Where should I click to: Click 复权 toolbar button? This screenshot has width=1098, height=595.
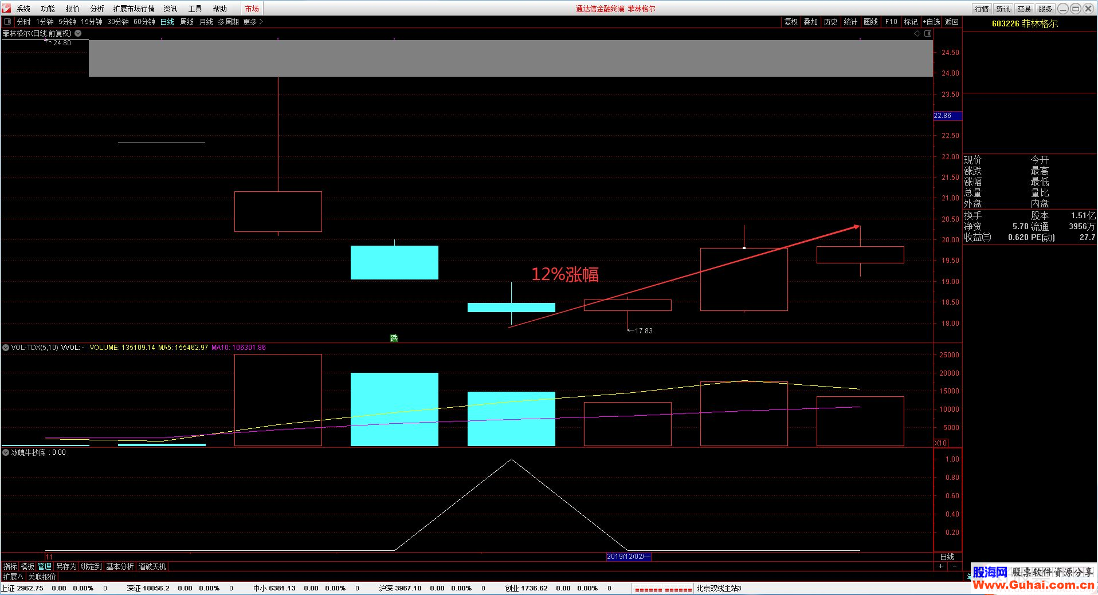(x=791, y=22)
